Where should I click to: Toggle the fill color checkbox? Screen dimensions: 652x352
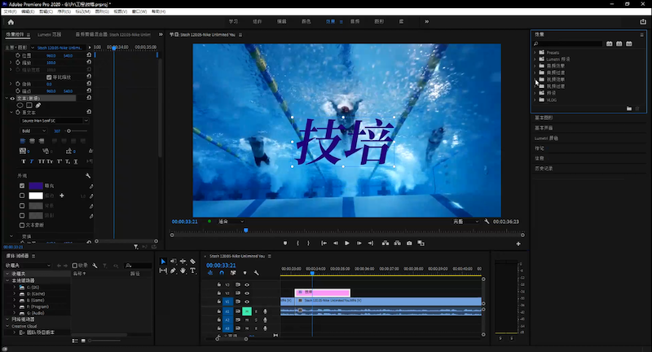coord(22,186)
